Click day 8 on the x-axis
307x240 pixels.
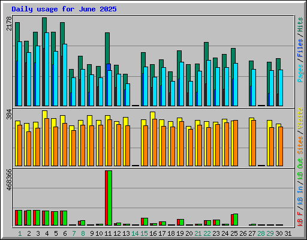pos(83,233)
